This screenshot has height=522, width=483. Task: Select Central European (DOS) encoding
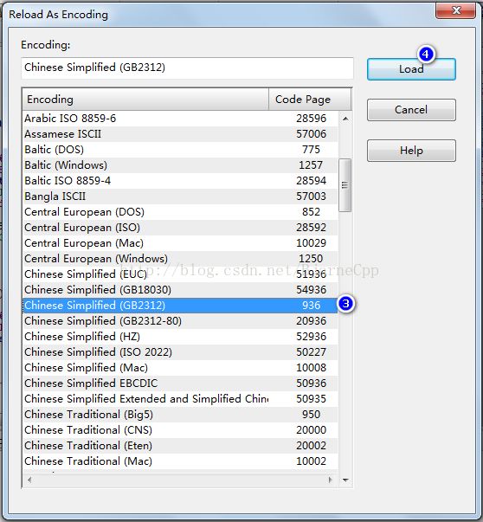point(180,212)
